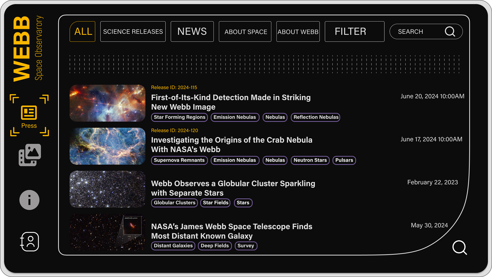Viewport: 492px width, 277px height.
Task: Switch to the News tab
Action: (x=192, y=32)
